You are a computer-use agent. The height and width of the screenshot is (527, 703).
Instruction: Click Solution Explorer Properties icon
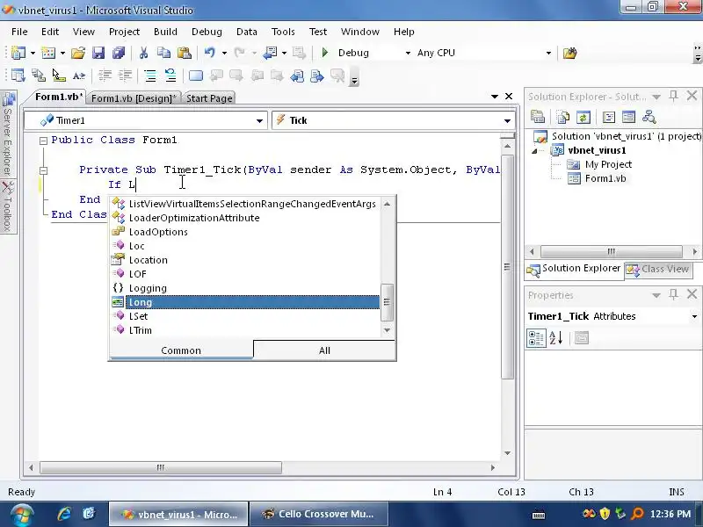click(538, 117)
